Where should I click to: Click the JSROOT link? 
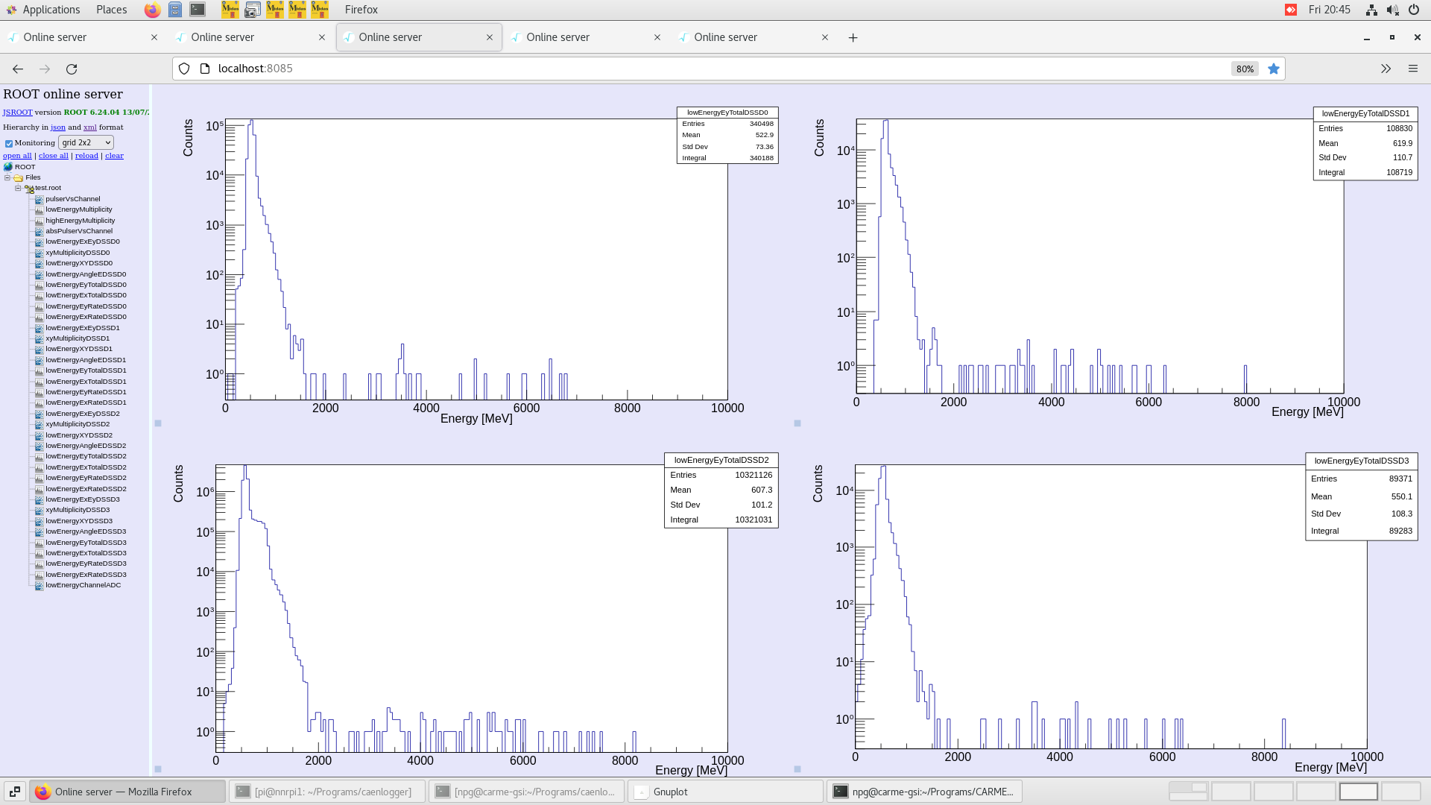17,113
